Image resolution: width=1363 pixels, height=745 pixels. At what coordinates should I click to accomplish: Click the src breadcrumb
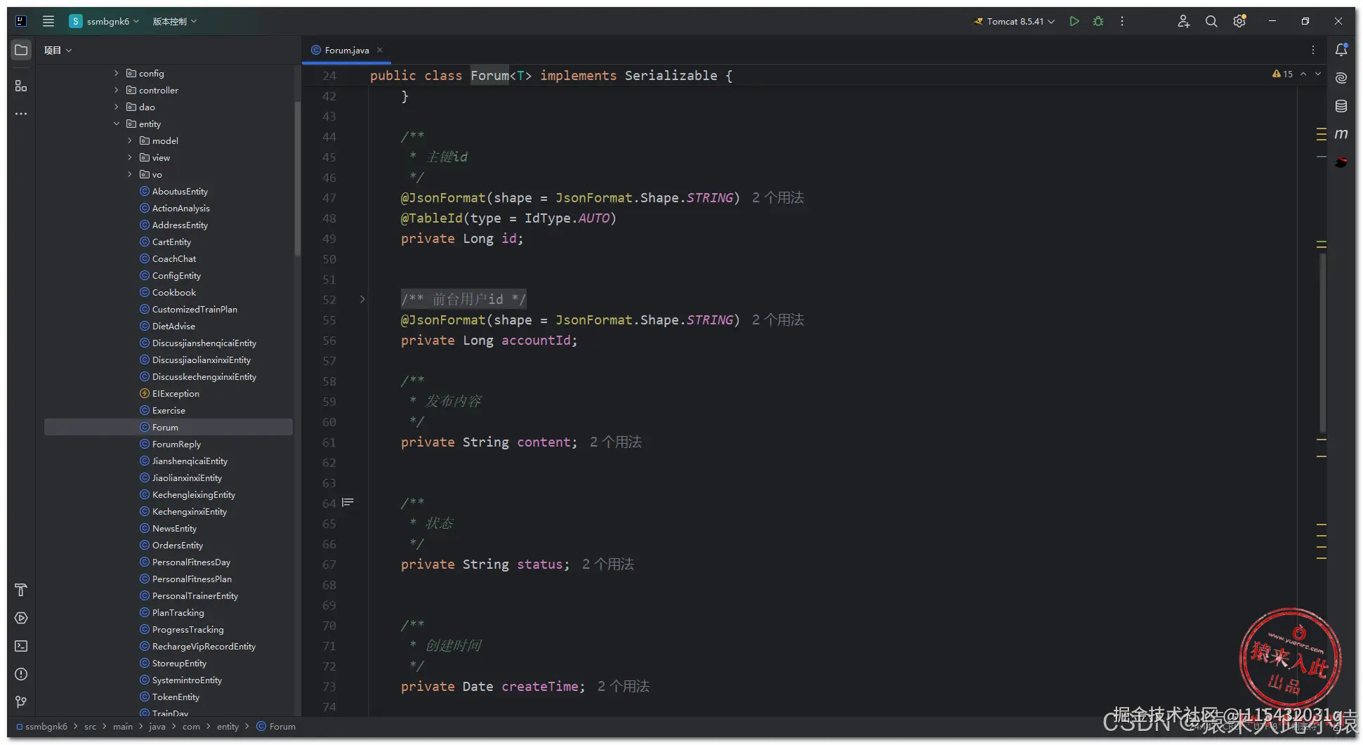[90, 726]
